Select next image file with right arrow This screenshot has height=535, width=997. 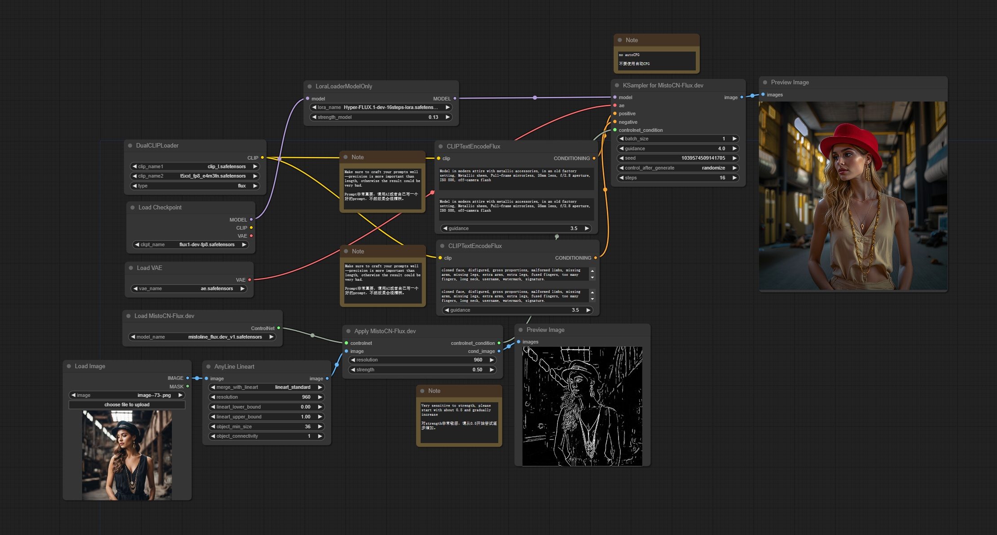180,395
